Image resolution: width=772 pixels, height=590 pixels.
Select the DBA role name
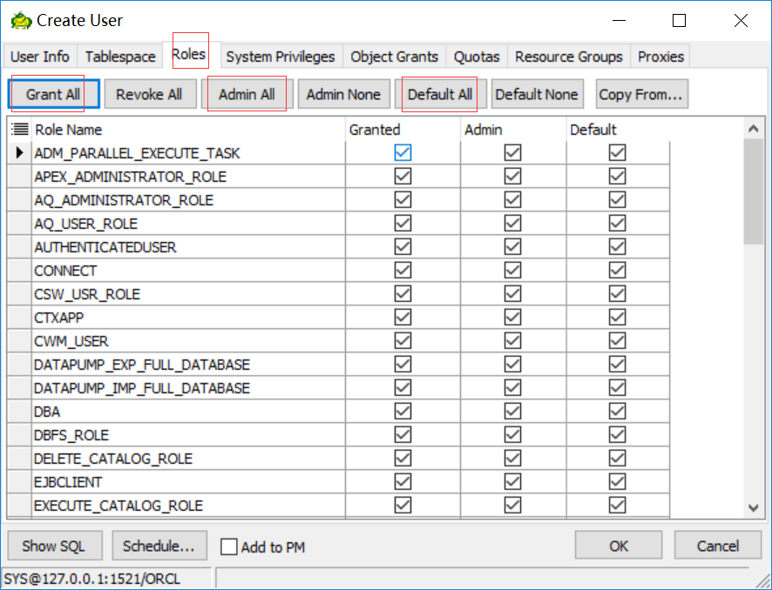click(47, 412)
